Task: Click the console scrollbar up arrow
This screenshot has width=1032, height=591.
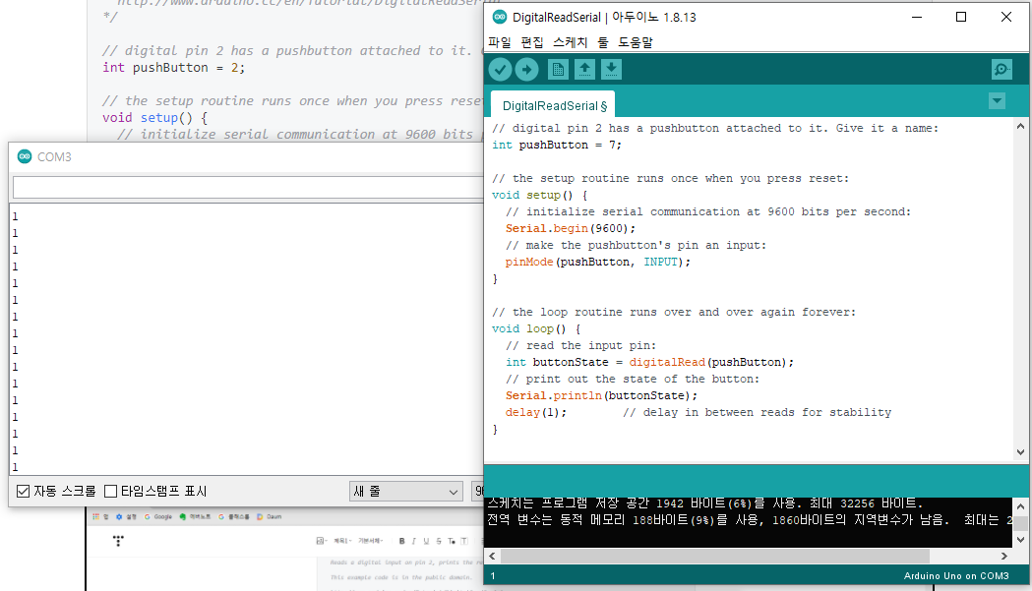Action: 1021,506
